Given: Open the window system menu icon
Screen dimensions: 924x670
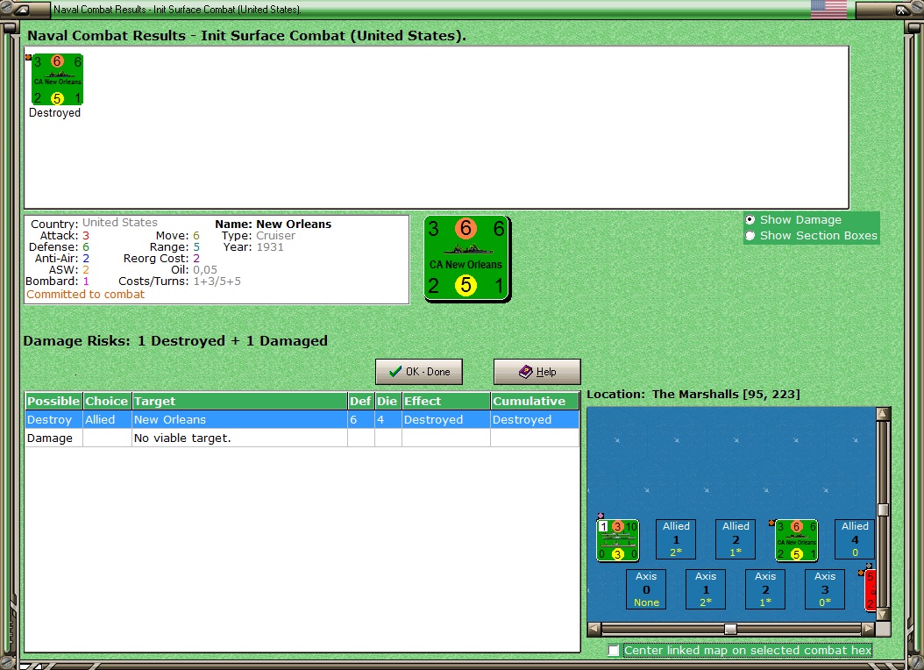Looking at the screenshot, I should pos(21,10).
